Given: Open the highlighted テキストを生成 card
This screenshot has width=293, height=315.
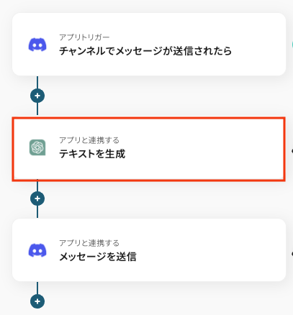Looking at the screenshot, I should (x=149, y=149).
